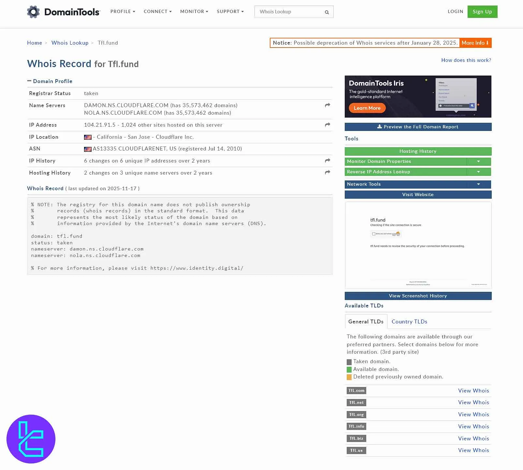
Task: Open the tfl.fund website screenshot thumbnail
Action: (x=418, y=245)
